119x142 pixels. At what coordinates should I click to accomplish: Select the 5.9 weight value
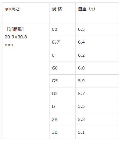(81, 81)
